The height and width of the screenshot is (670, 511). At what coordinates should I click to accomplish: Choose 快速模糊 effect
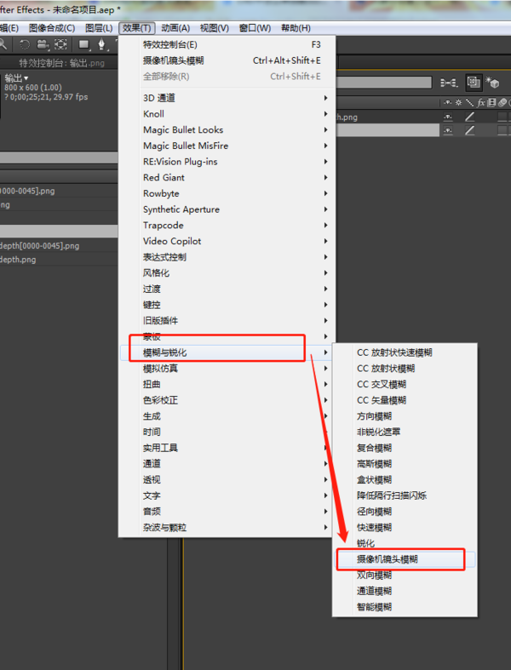click(405, 527)
